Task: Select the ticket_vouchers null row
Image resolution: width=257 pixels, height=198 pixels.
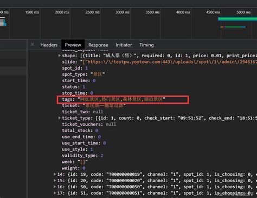Action: [x=89, y=125]
